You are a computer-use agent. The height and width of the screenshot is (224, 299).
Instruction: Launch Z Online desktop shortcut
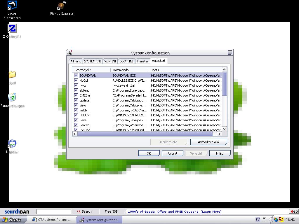12,31
